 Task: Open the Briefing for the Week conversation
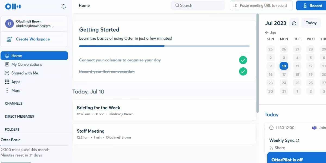tap(99, 108)
